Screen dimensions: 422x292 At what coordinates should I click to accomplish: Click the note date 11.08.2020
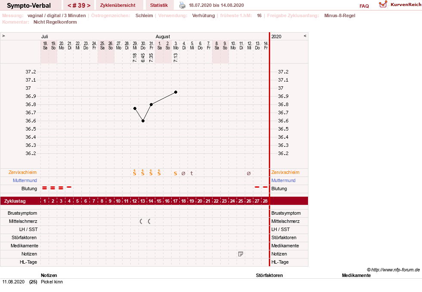(13, 282)
